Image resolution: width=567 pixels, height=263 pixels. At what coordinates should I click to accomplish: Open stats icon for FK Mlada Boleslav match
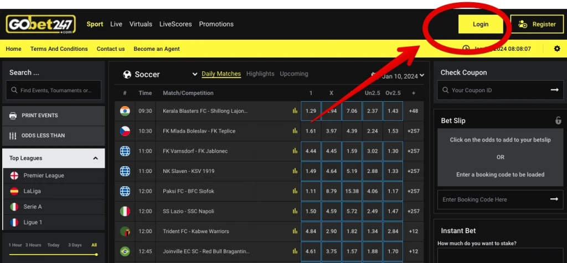pyautogui.click(x=295, y=131)
